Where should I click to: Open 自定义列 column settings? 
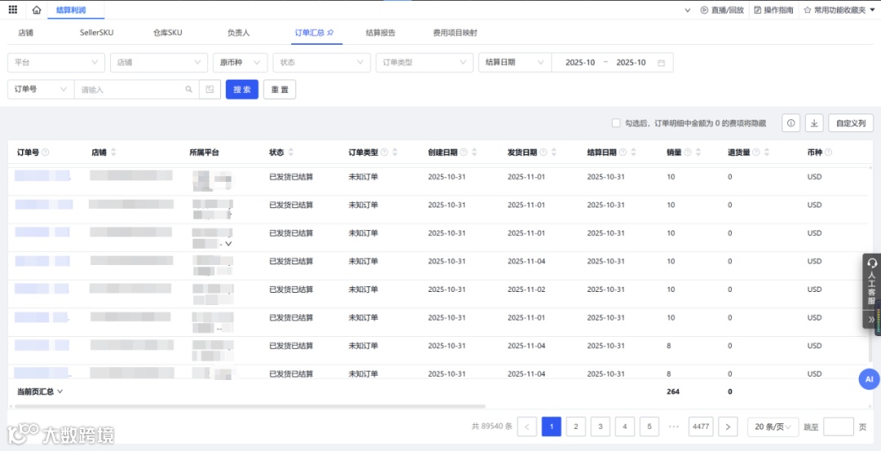click(x=851, y=123)
